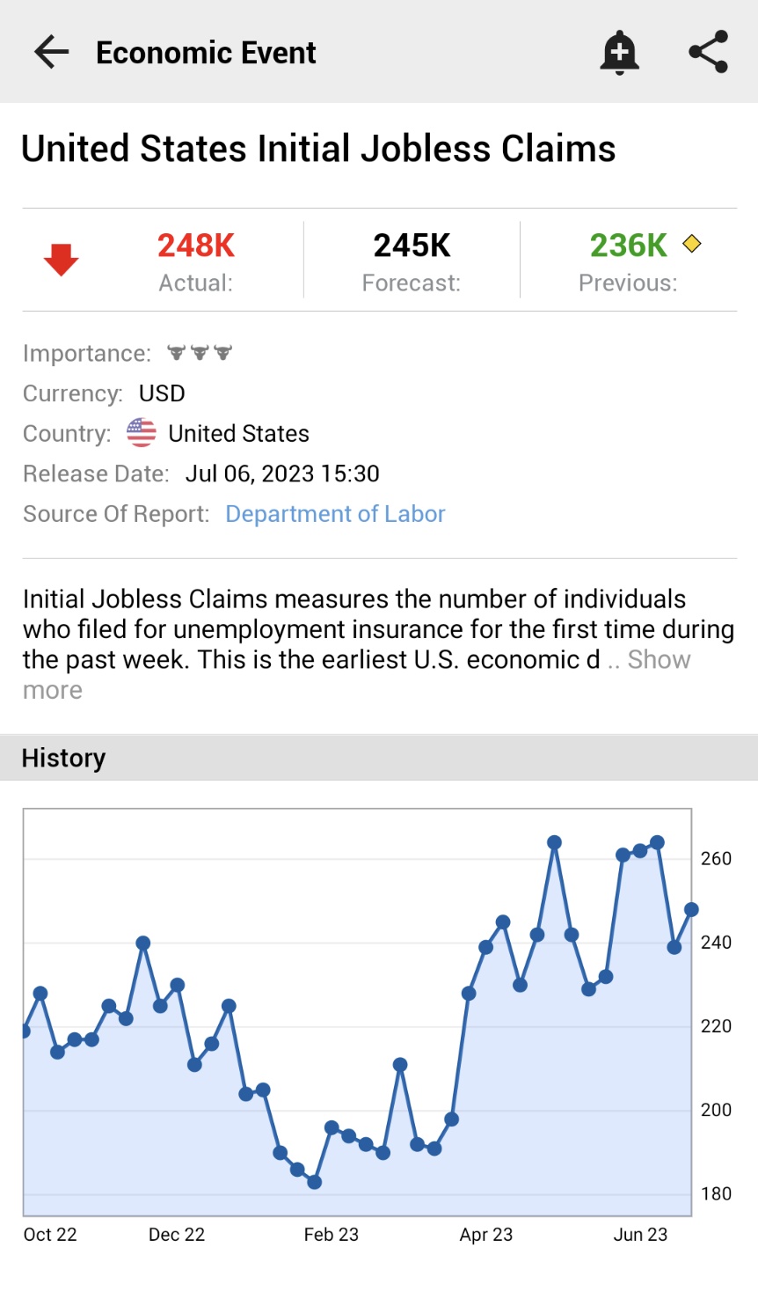Tap the back arrow icon

tap(51, 53)
